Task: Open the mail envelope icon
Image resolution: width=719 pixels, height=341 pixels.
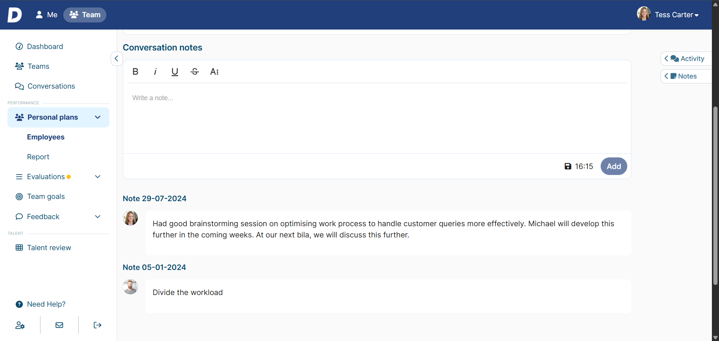Action: 59,325
